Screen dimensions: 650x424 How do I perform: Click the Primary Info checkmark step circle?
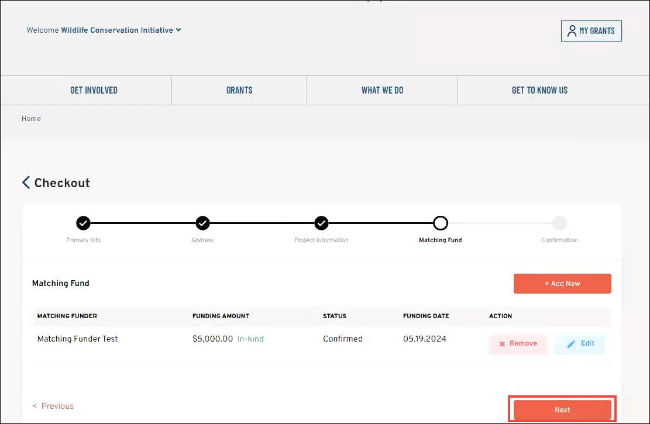[83, 223]
